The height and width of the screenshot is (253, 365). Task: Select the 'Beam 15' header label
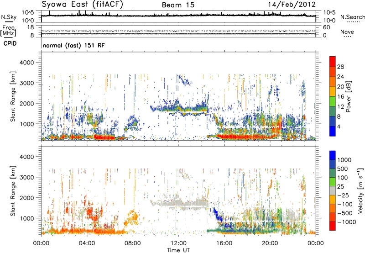[x=178, y=5]
